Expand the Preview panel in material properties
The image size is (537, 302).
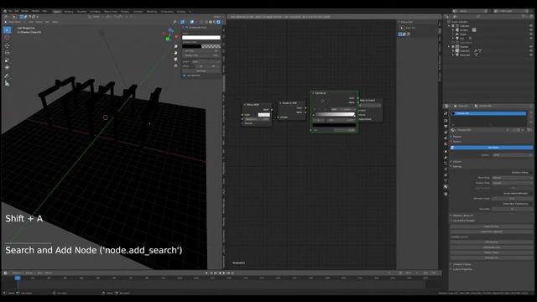pos(457,137)
